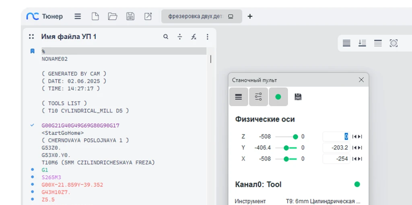Toggle the bookmark on the % line
The height and width of the screenshot is (205, 412).
pyautogui.click(x=33, y=51)
